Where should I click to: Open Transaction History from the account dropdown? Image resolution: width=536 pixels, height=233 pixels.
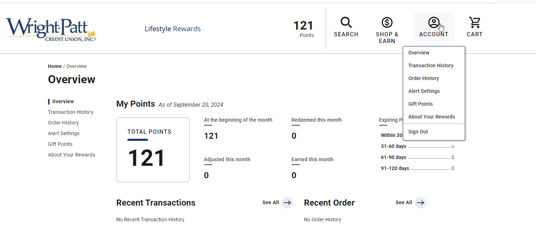coord(431,65)
